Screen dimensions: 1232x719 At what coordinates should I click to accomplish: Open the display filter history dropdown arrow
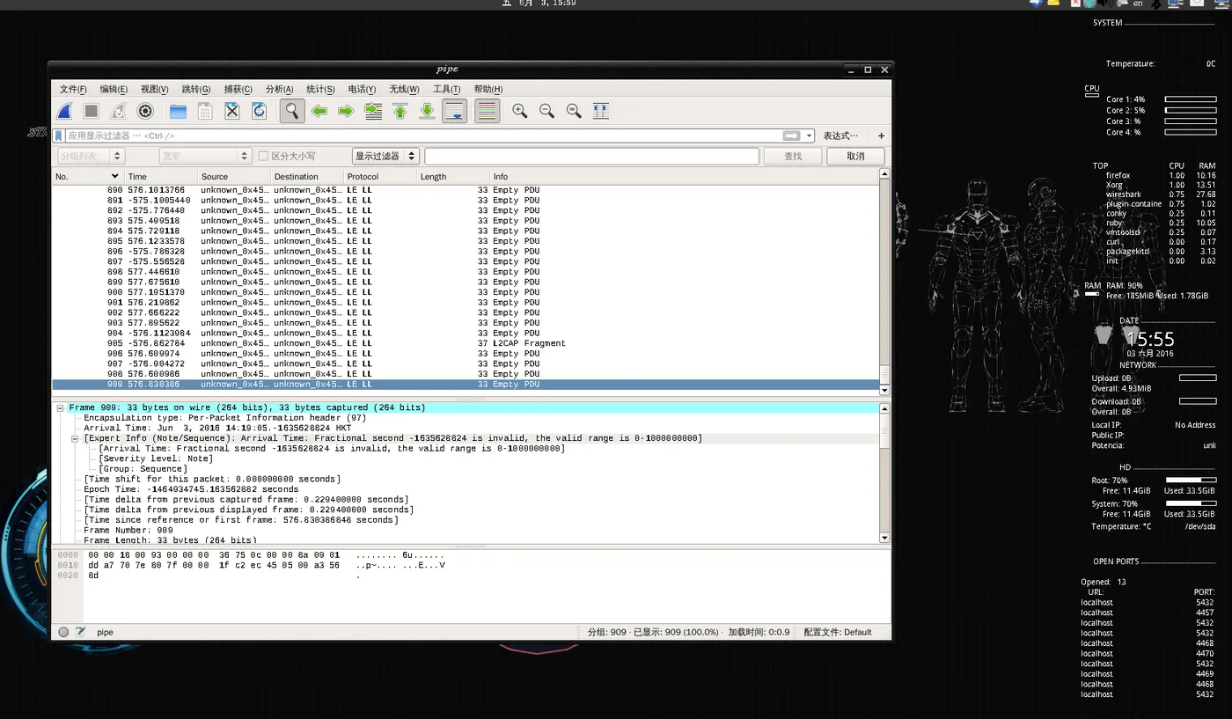point(809,136)
